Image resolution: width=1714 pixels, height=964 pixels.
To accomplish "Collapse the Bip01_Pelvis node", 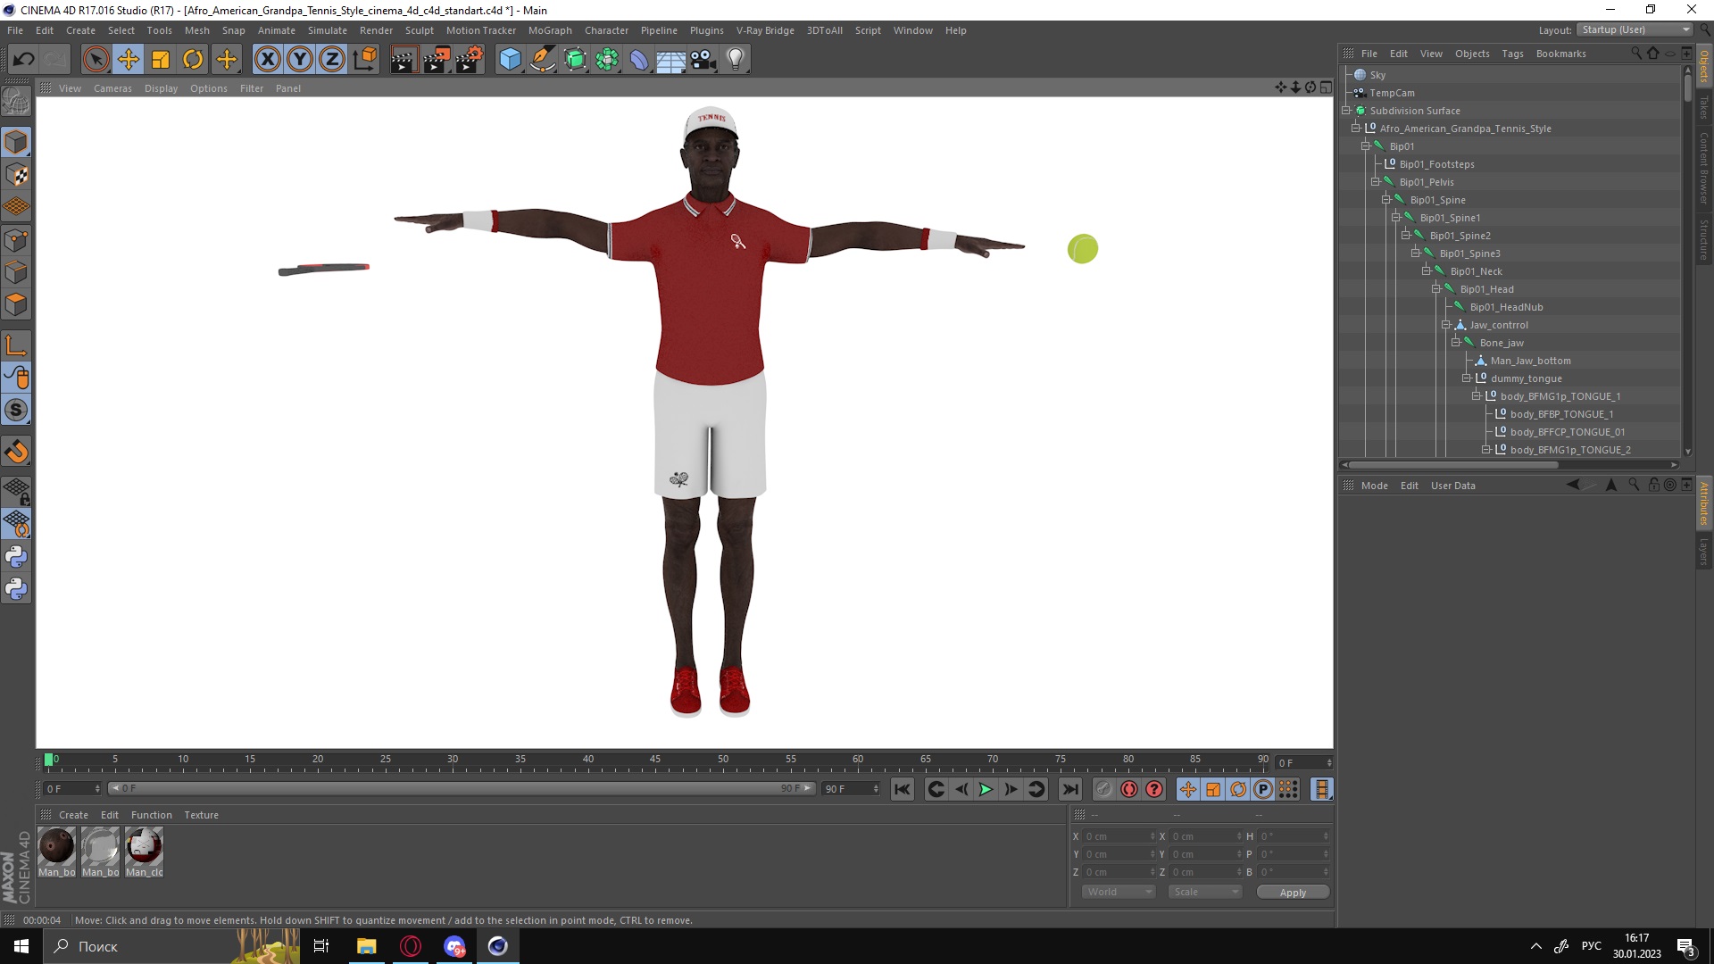I will (x=1376, y=182).
